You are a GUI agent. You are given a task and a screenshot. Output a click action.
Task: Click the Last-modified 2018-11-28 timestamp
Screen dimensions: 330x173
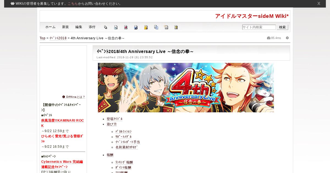(x=125, y=57)
